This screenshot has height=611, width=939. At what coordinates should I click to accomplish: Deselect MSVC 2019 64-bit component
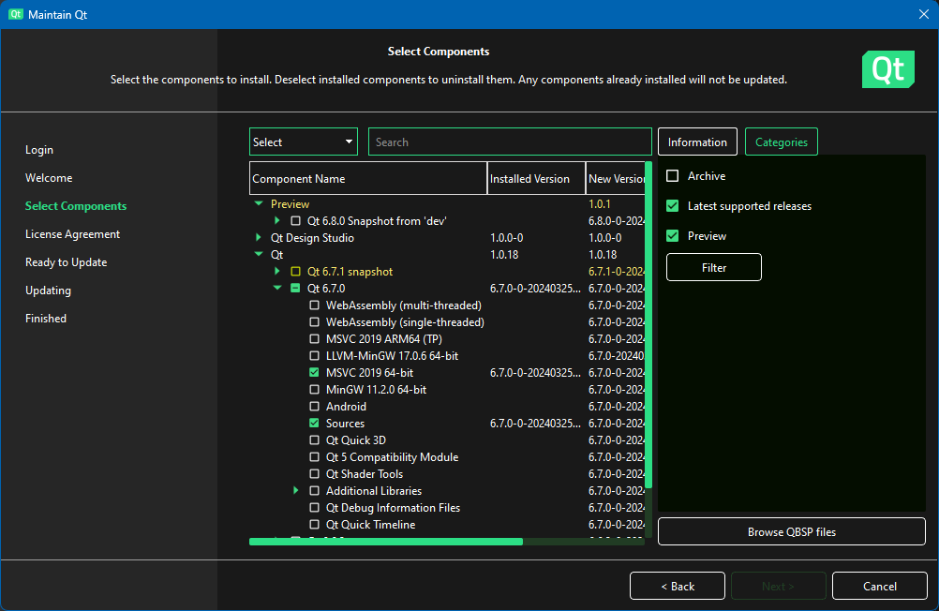(x=315, y=373)
